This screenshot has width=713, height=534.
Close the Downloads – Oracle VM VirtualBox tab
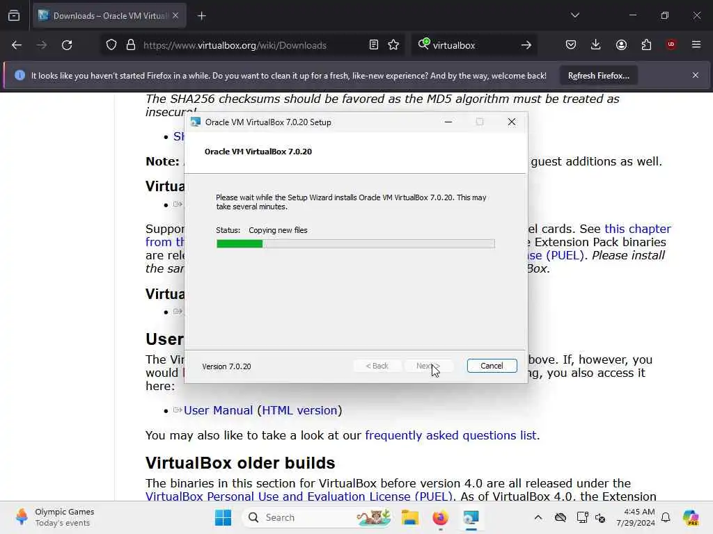click(175, 16)
